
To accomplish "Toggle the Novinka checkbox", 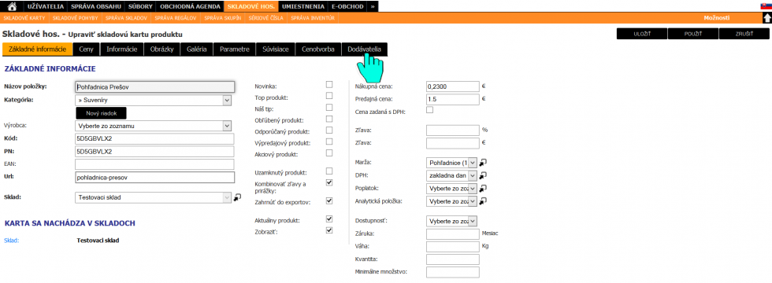I will (329, 85).
